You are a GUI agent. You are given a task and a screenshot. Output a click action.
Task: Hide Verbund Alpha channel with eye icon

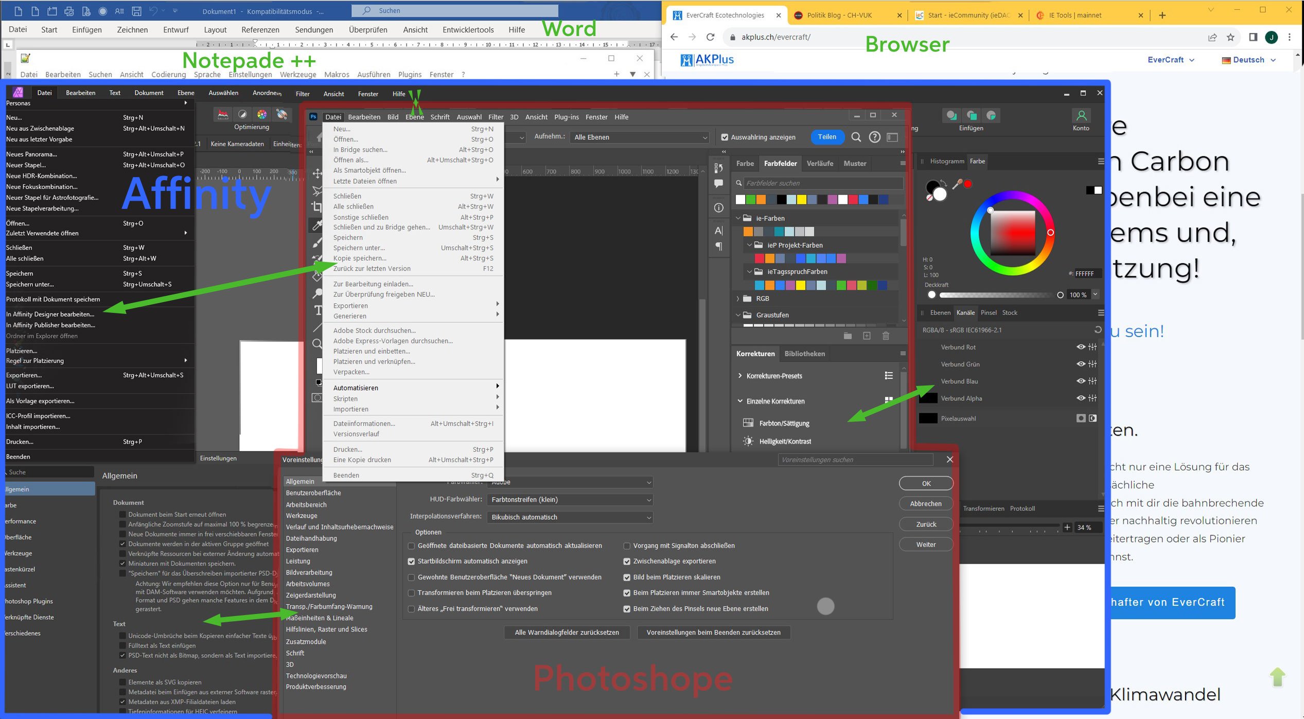pos(1081,398)
